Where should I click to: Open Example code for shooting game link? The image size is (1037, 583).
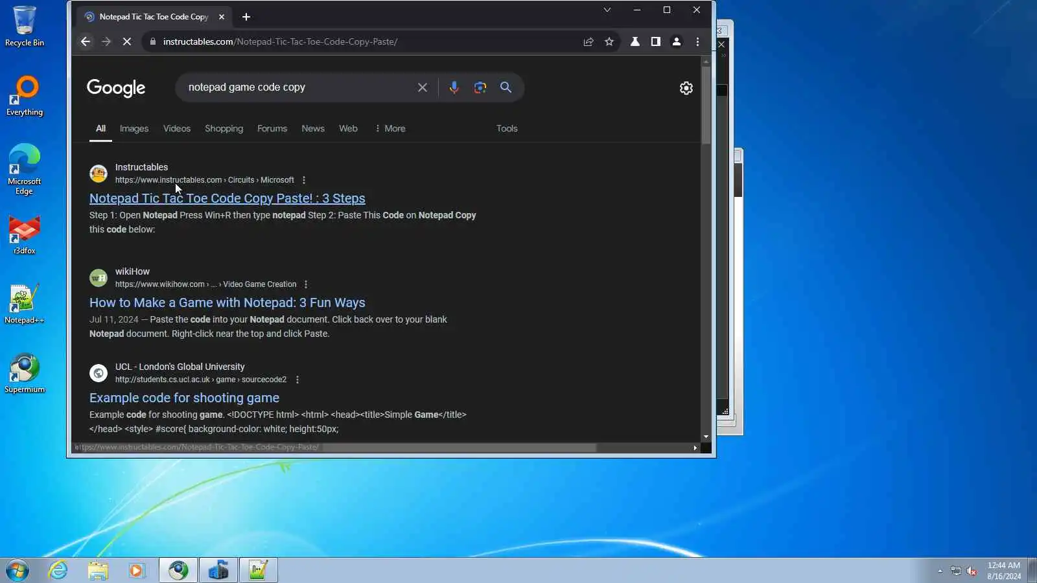(x=184, y=398)
